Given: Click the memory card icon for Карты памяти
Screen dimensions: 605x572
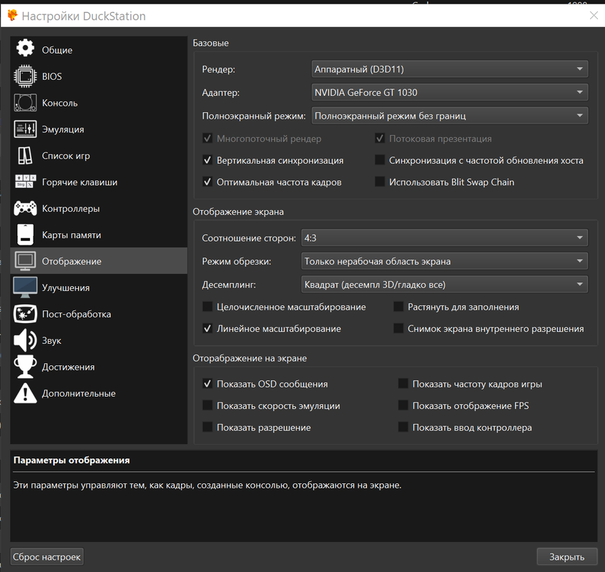Looking at the screenshot, I should (25, 235).
